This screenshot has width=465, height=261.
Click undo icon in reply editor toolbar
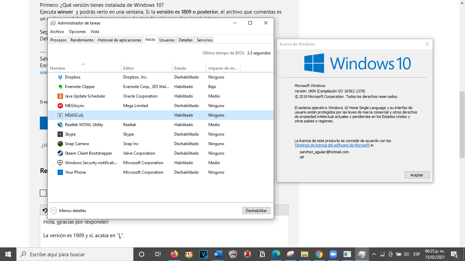pyautogui.click(x=45, y=211)
